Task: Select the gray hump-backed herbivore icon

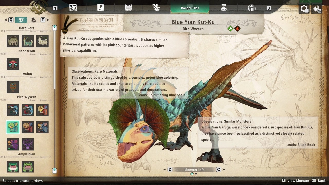Action: [13, 41]
